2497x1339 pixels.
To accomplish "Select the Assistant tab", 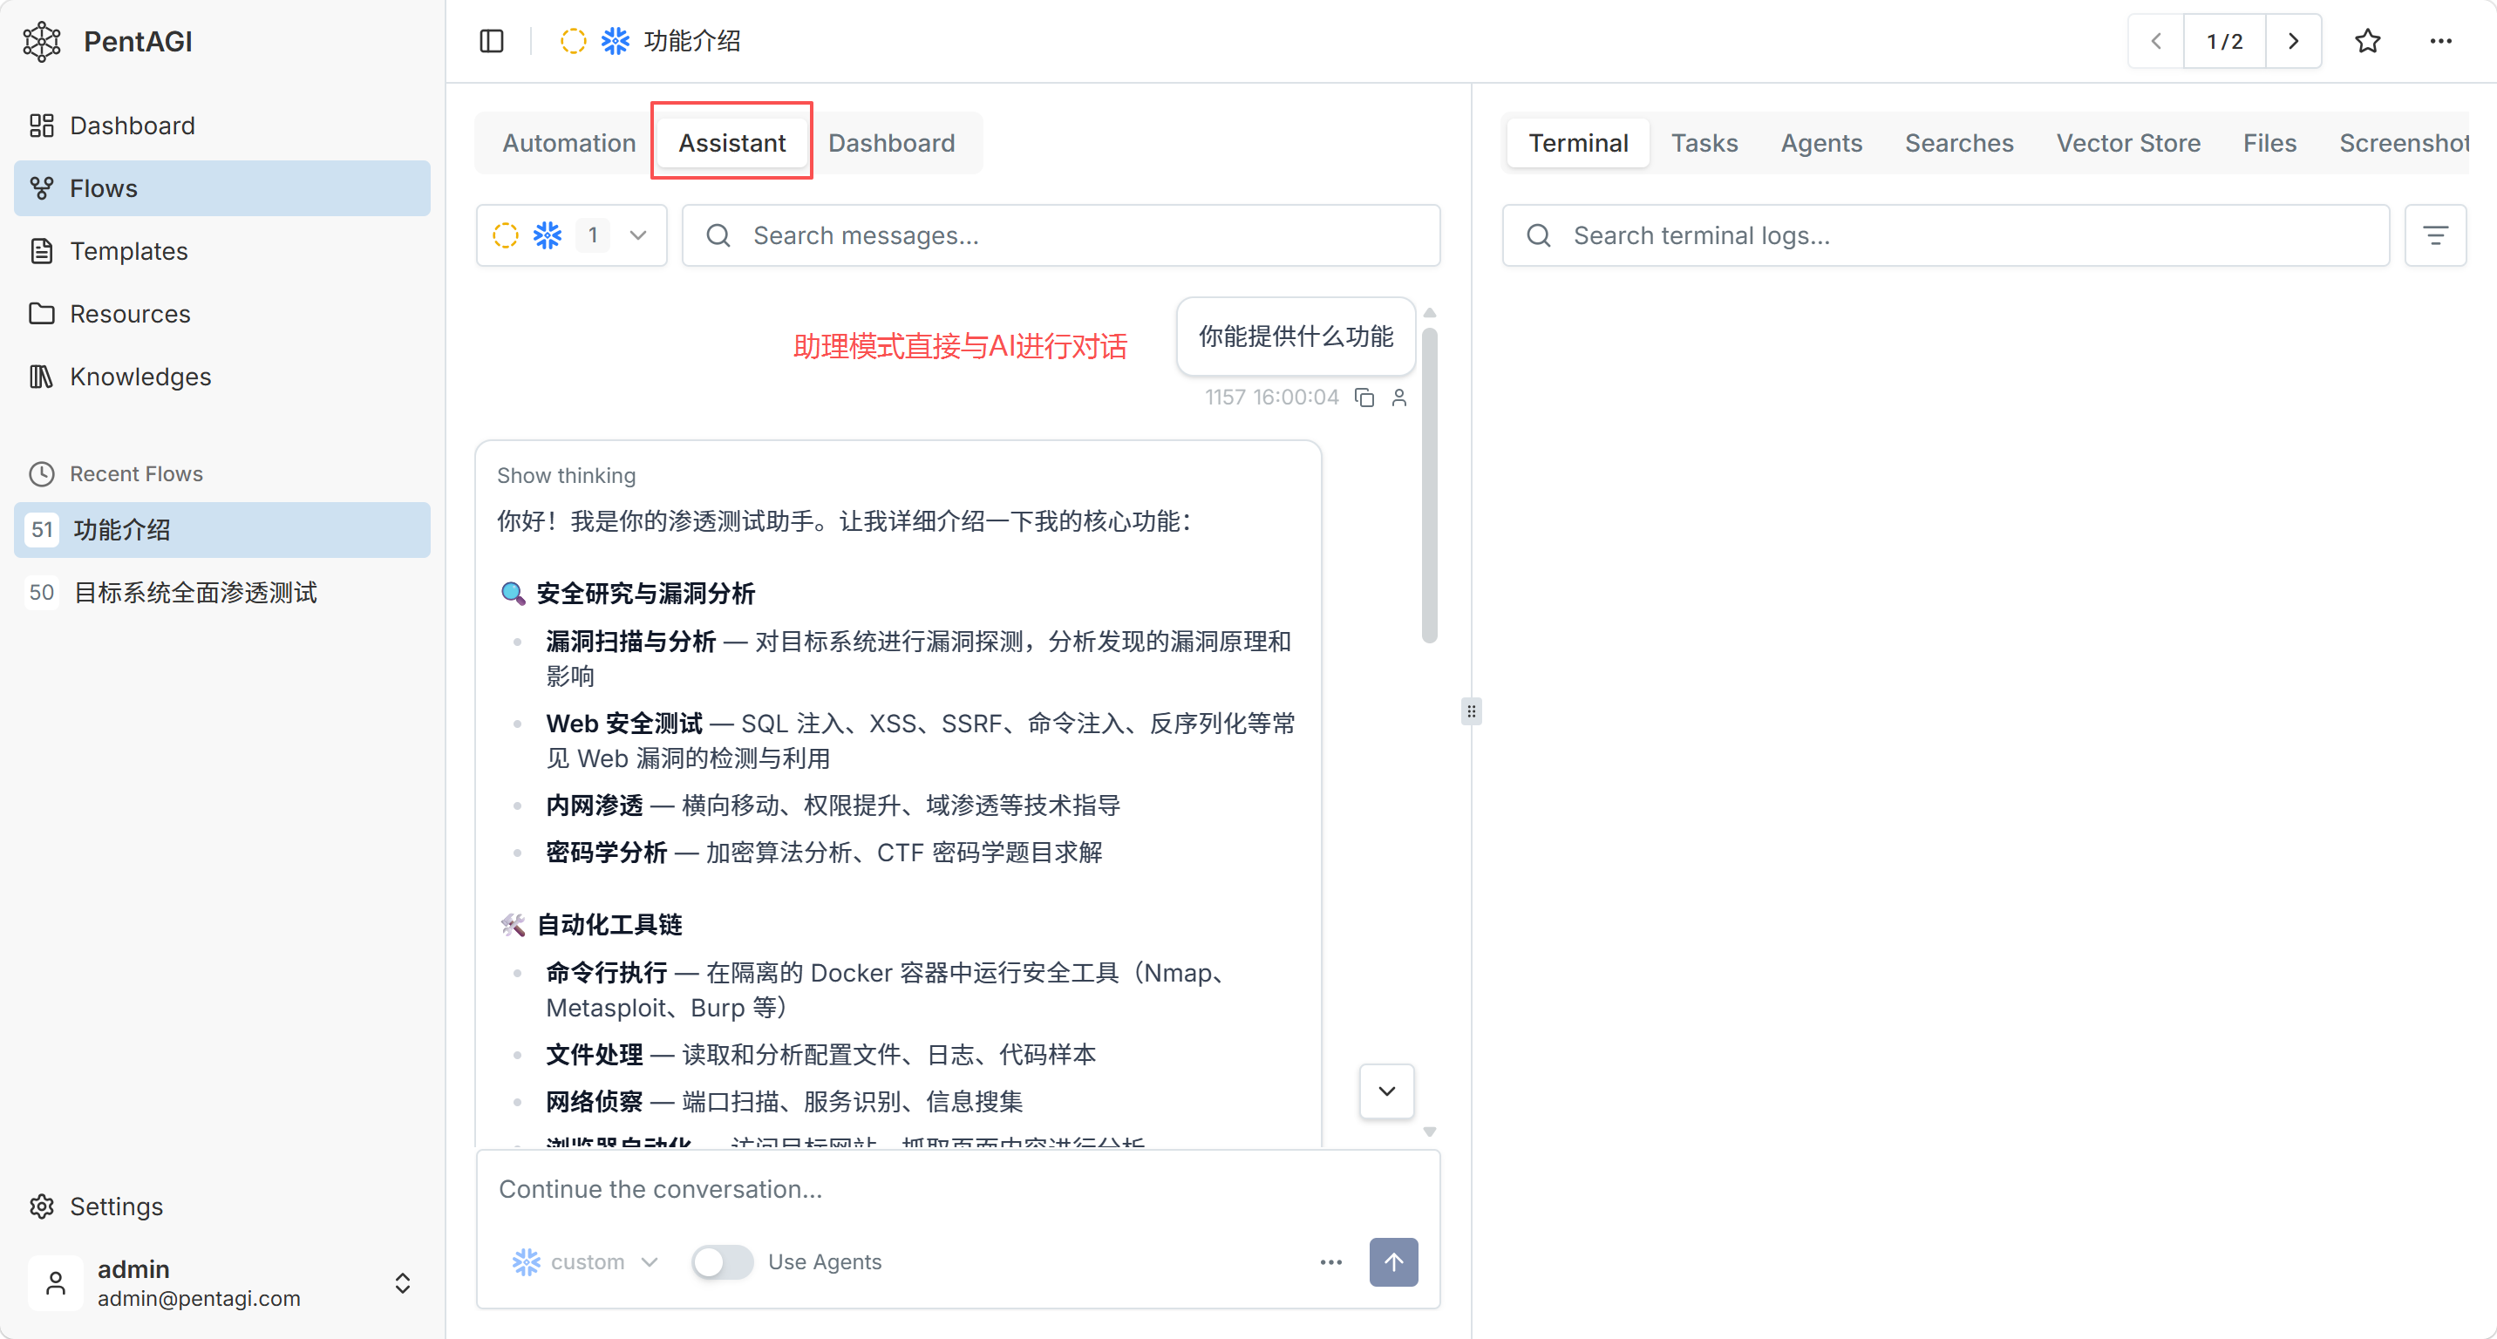I will tap(731, 143).
